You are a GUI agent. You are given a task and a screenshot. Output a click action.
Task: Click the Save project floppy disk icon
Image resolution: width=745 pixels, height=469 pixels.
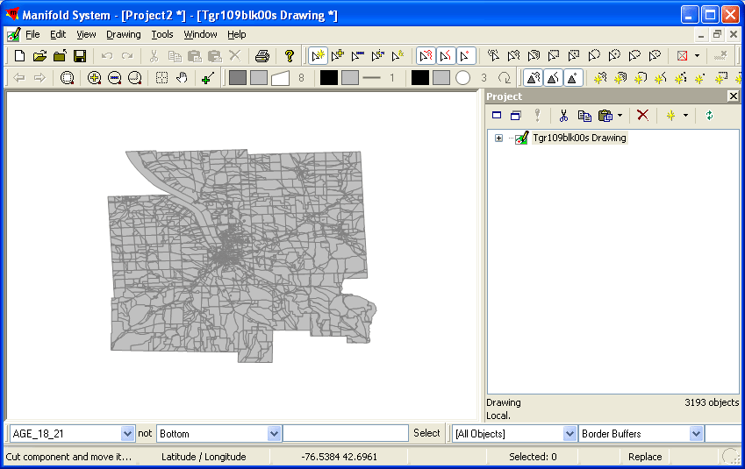tap(80, 56)
